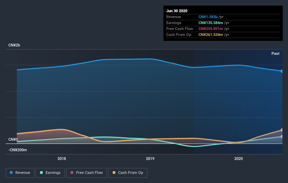The height and width of the screenshot is (183, 288).
Task: Click the CN¥1.383b revenue value
Action: [x=208, y=17]
